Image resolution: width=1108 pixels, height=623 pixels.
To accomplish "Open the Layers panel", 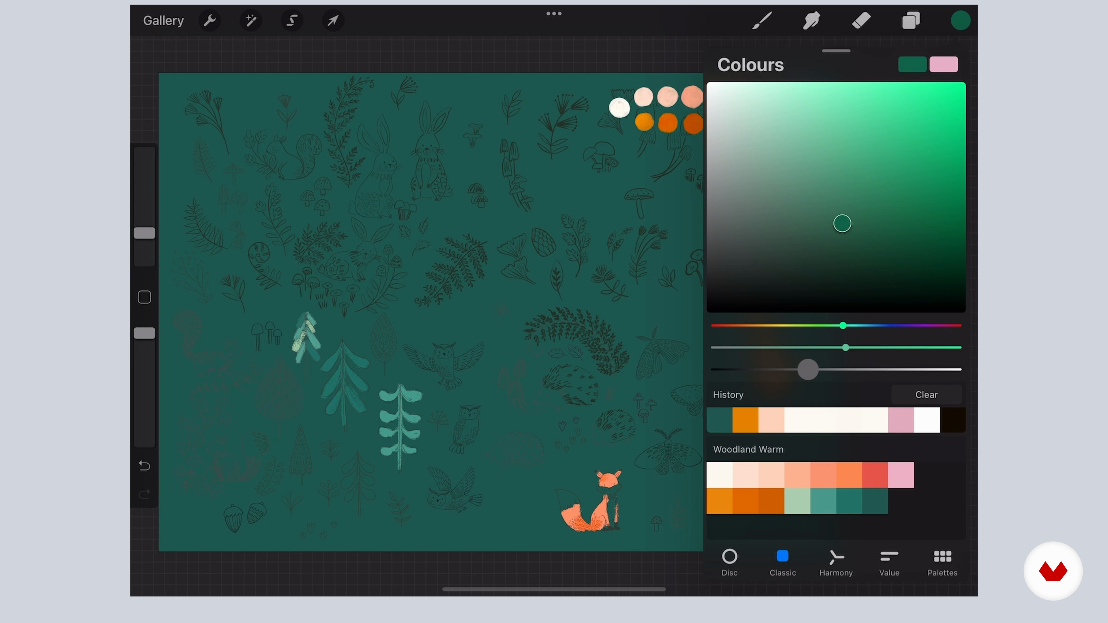I will click(911, 20).
